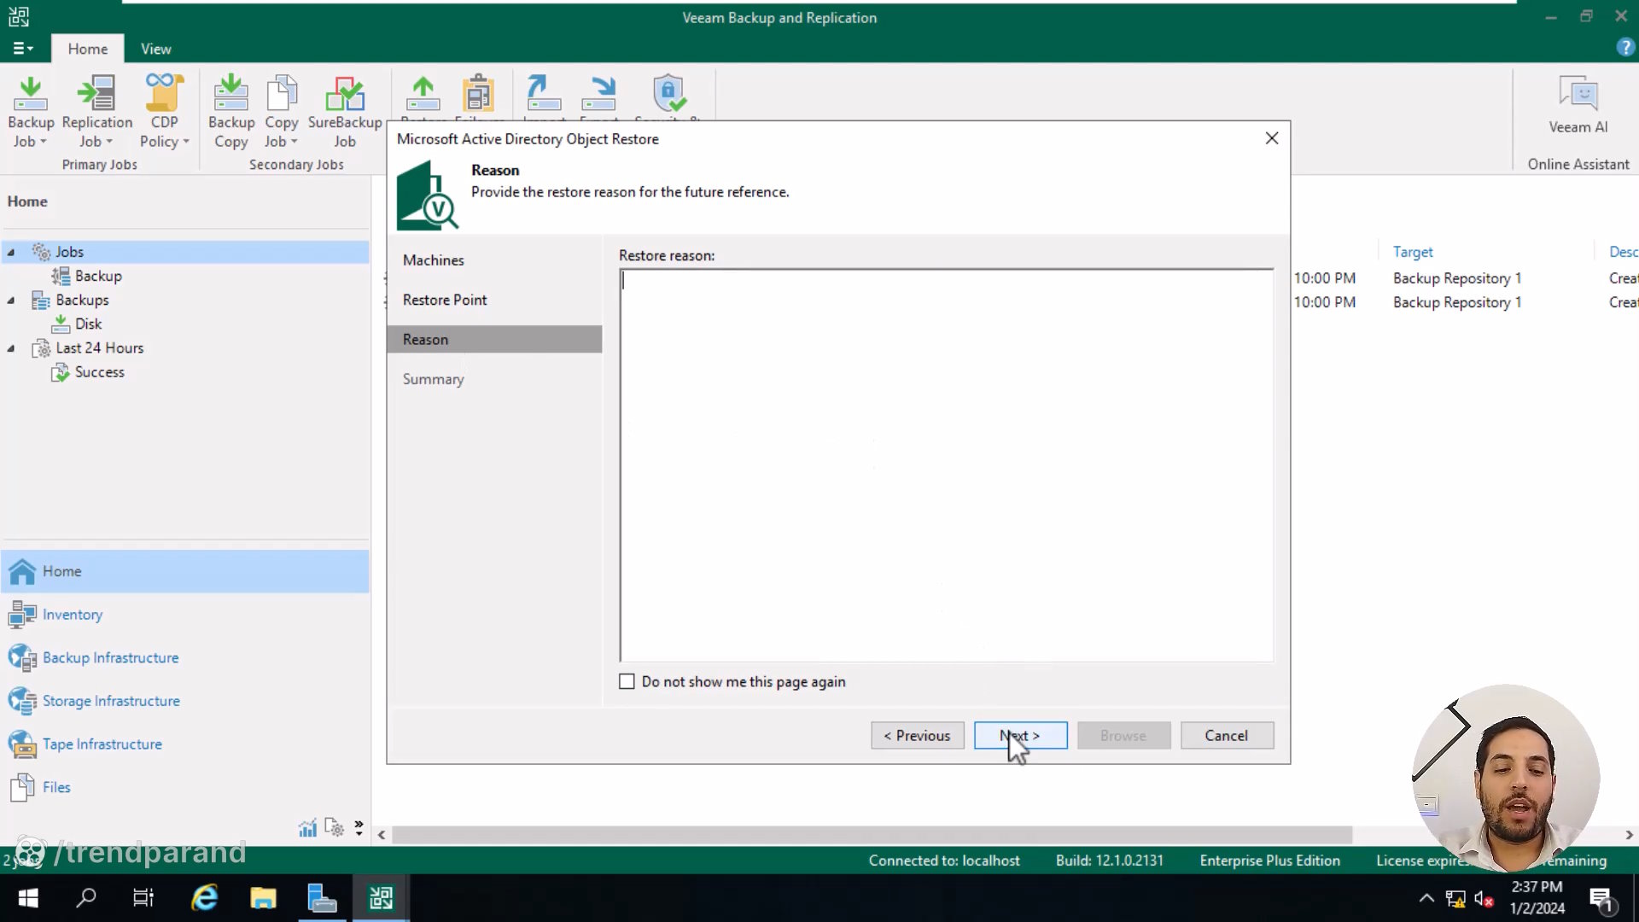Image resolution: width=1639 pixels, height=922 pixels.
Task: Open the Tape Infrastructure view
Action: coord(185,744)
